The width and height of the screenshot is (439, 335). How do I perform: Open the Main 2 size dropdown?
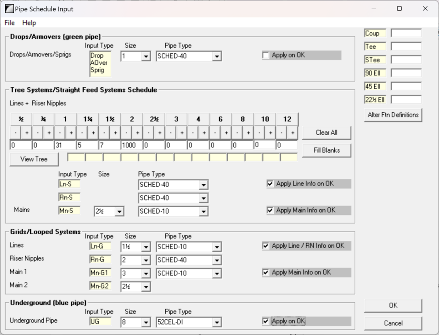point(147,287)
